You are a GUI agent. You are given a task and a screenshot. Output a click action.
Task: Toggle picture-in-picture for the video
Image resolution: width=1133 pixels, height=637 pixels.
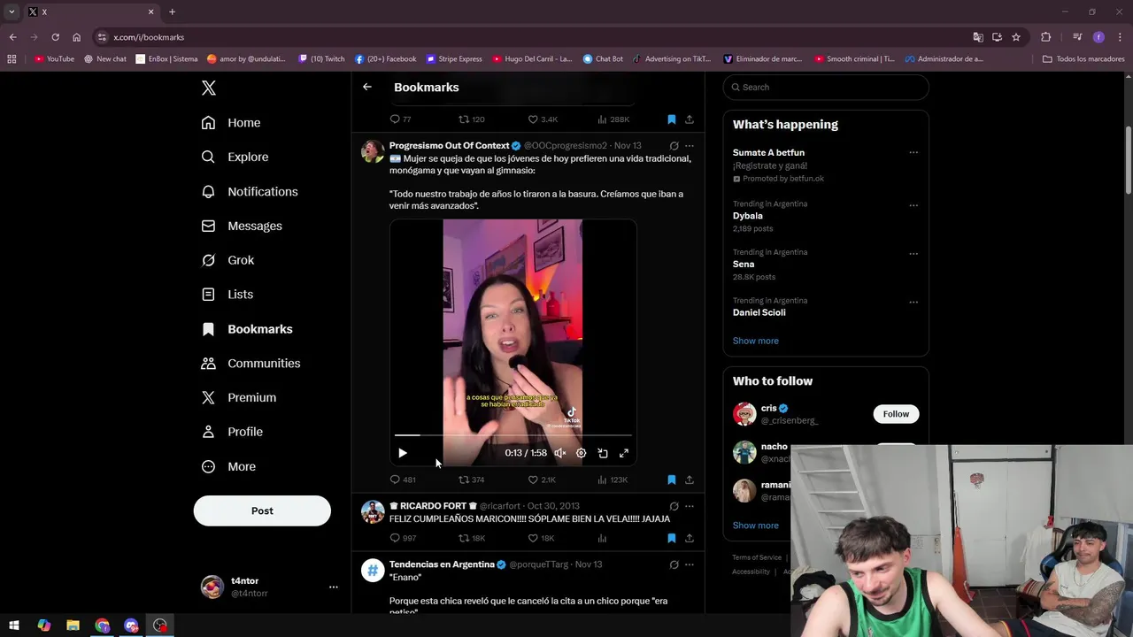click(x=602, y=453)
